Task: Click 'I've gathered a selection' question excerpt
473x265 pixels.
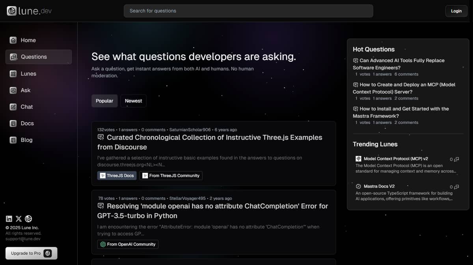Action: pyautogui.click(x=199, y=161)
